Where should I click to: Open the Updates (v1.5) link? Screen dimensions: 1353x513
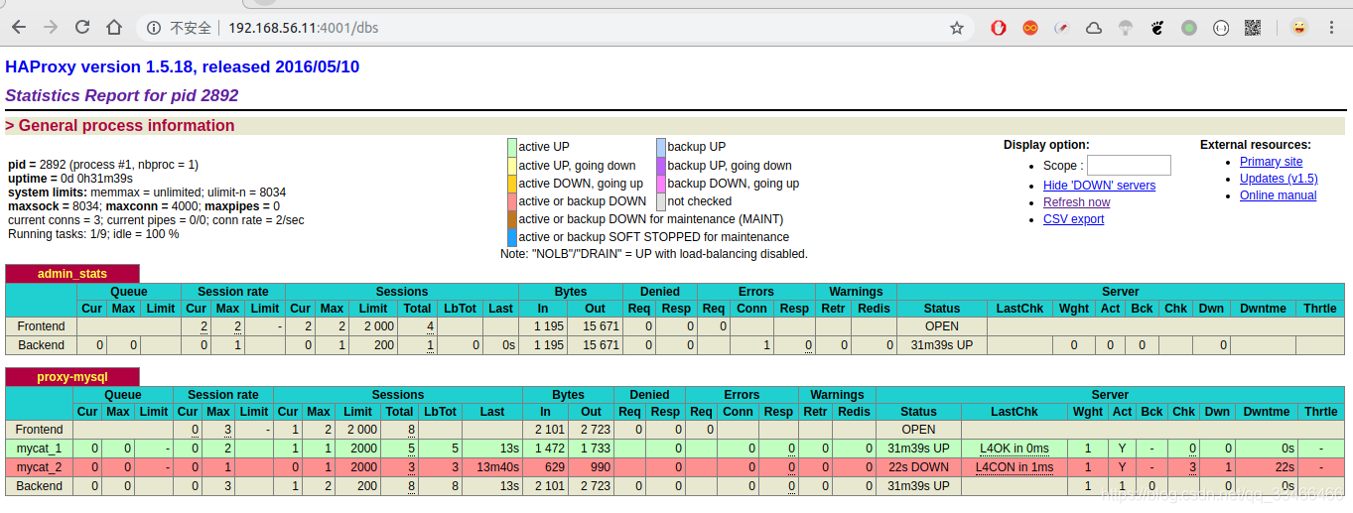(x=1279, y=179)
